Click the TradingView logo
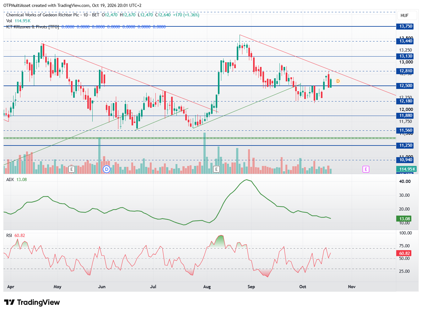Screen dimensions: 422x313 pos(32,302)
